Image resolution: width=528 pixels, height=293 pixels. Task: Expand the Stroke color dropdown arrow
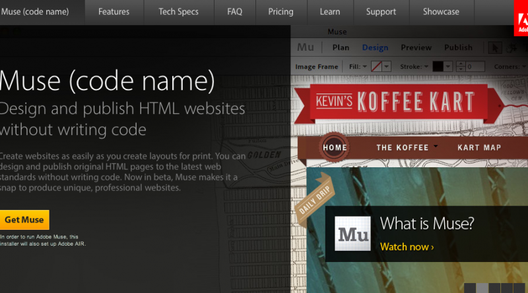pyautogui.click(x=447, y=67)
